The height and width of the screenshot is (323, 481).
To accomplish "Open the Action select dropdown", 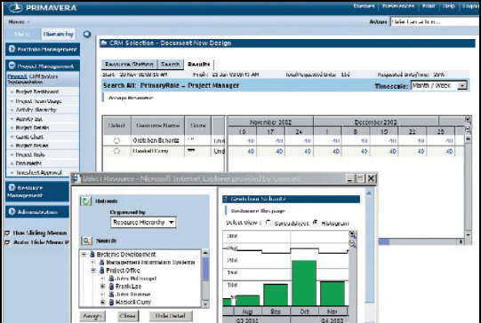I will point(436,21).
